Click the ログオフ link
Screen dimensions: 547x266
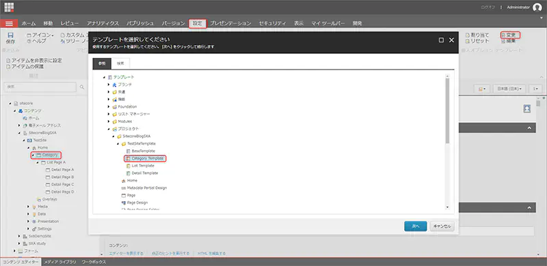(x=488, y=8)
